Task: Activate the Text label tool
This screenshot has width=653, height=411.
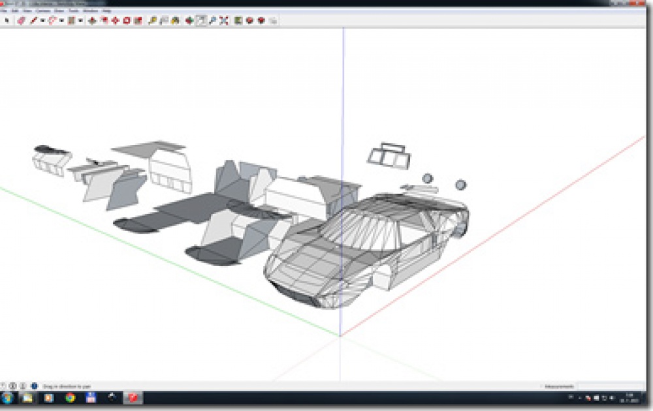Action: (164, 20)
